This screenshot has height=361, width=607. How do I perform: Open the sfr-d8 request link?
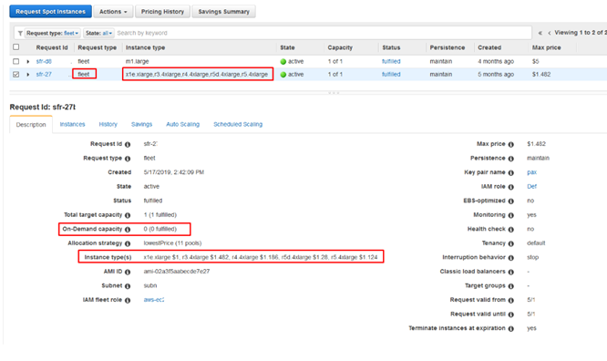click(44, 61)
